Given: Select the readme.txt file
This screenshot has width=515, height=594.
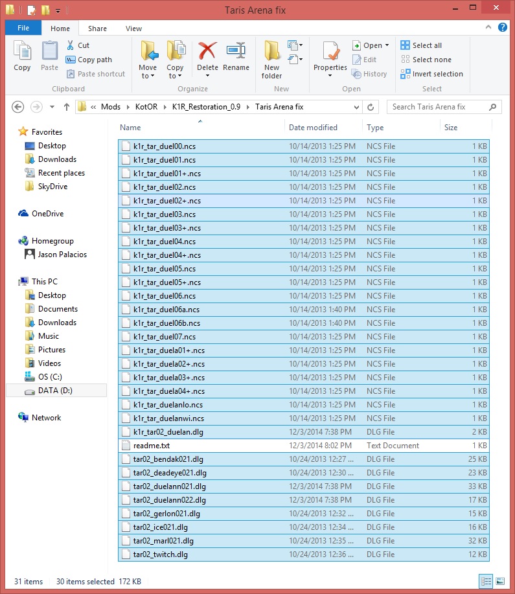Looking at the screenshot, I should 304,446.
